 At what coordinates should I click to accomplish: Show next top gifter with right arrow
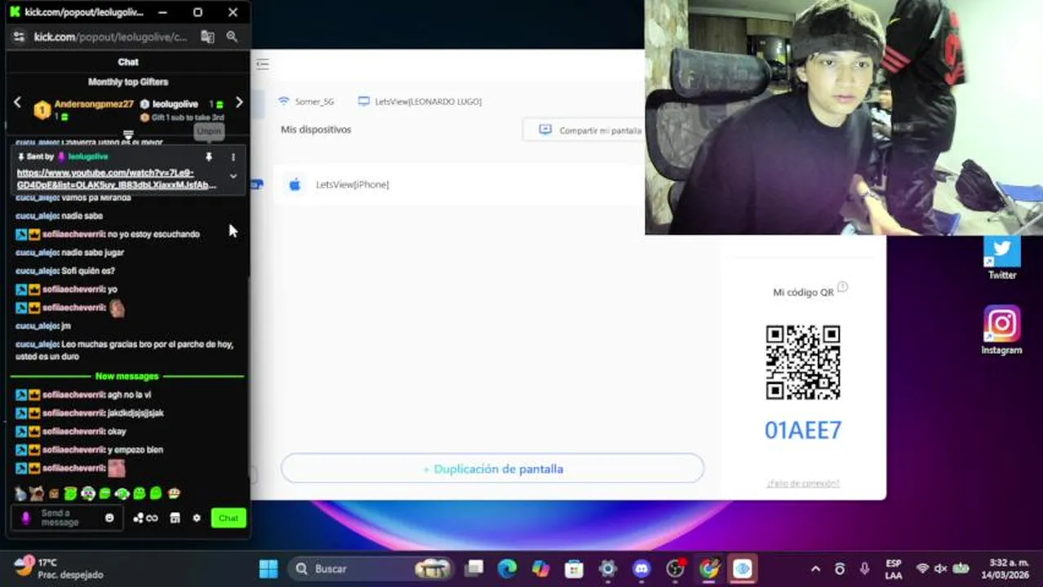tap(239, 103)
